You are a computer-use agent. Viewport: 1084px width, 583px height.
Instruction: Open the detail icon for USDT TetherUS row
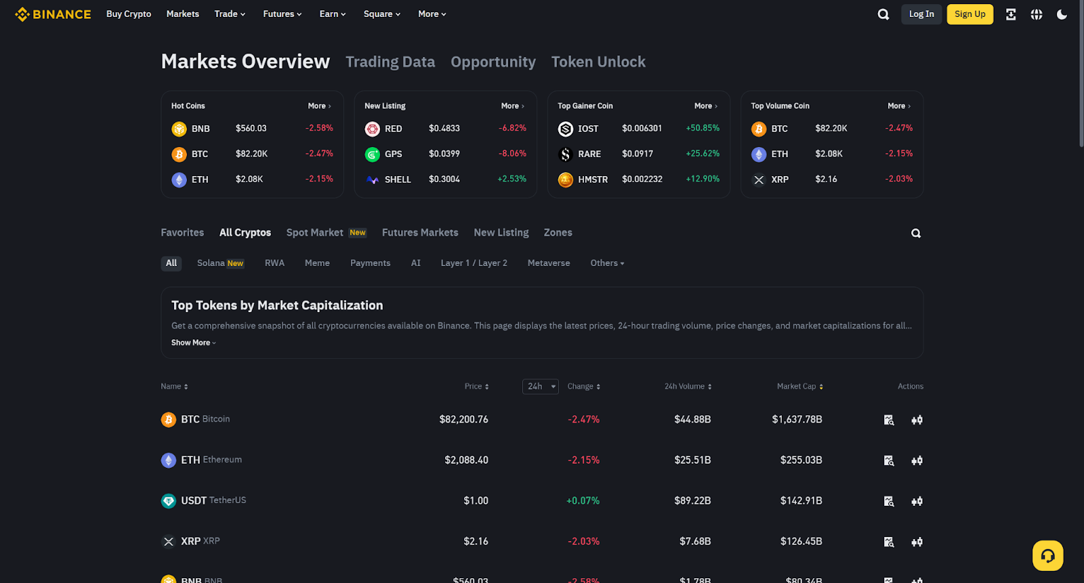coord(889,501)
